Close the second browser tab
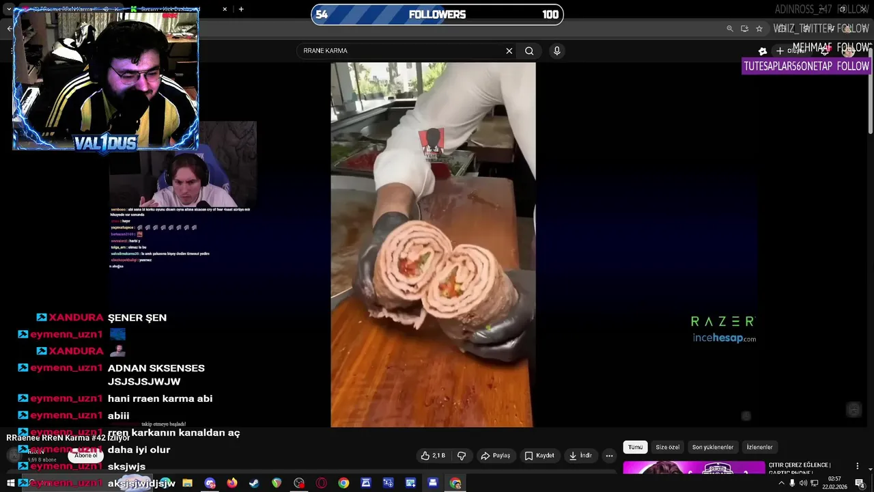Image resolution: width=874 pixels, height=492 pixels. point(225,10)
